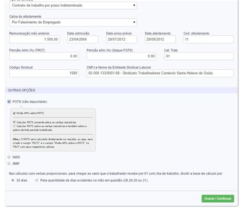
Task: Click the Data admissão field
Action: [83, 39]
